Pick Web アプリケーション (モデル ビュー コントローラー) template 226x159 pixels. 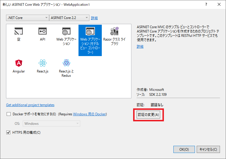coord(90,40)
